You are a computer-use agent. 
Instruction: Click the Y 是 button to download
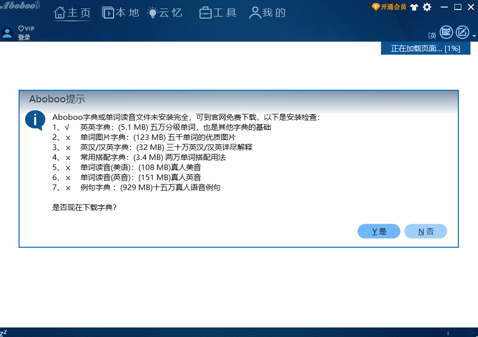[x=379, y=232]
